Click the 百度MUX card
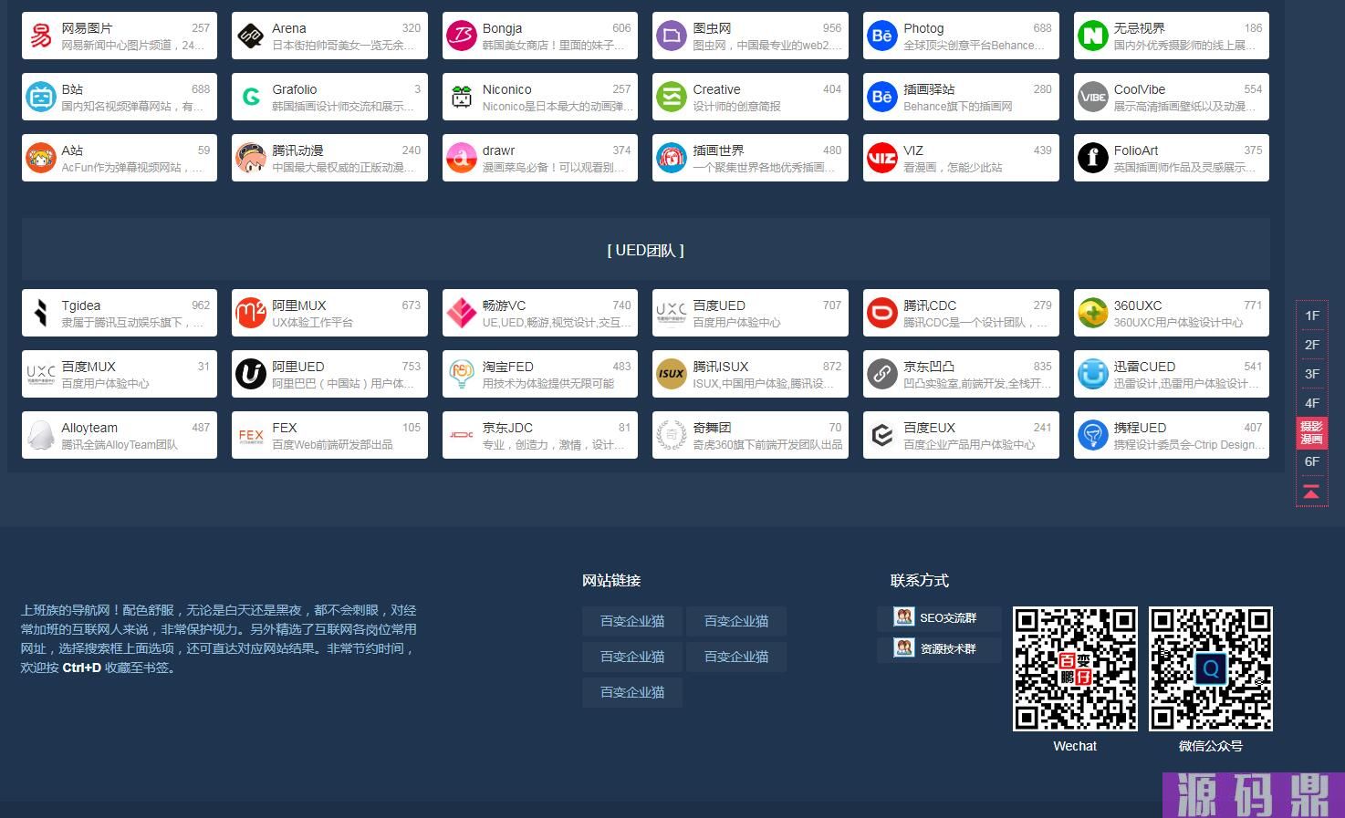 tap(120, 374)
